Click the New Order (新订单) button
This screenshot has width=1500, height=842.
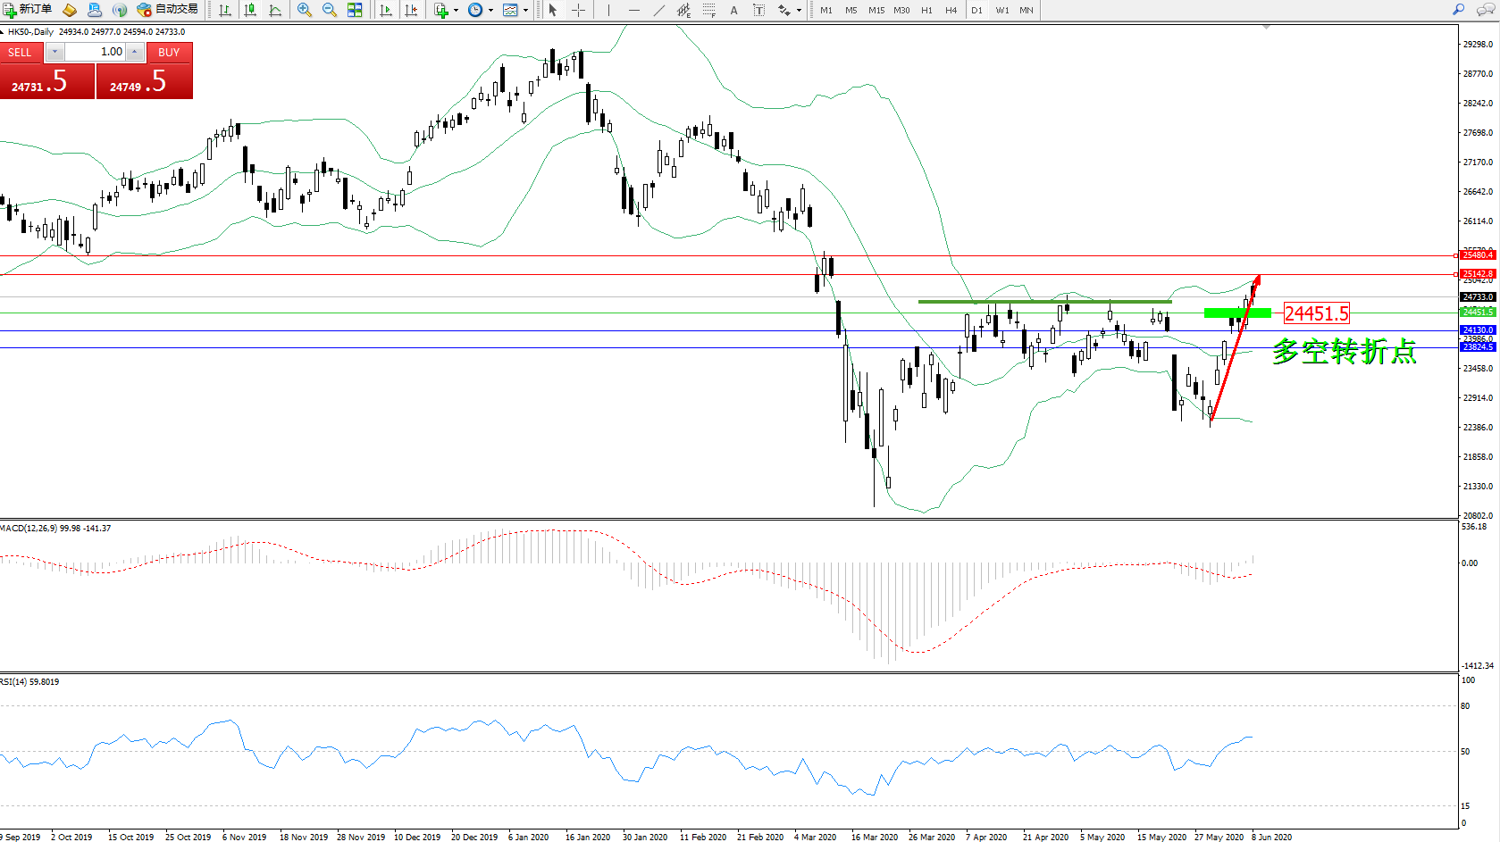[27, 10]
